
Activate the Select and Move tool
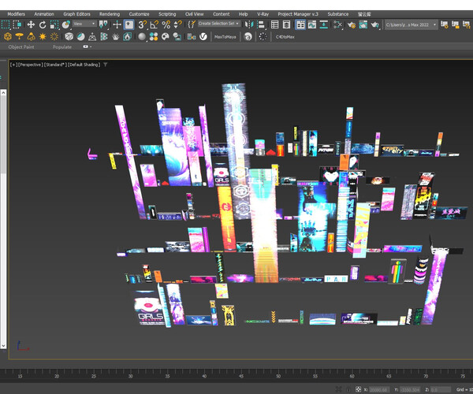31,24
